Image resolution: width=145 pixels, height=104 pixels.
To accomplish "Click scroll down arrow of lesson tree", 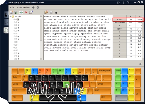I will coord(41,59).
